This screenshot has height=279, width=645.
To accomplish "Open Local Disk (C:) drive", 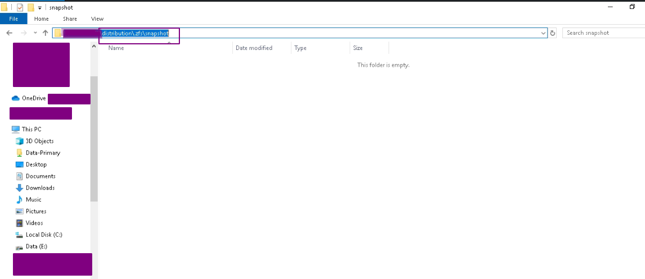I will coord(39,235).
